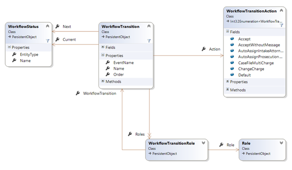Select the Action association label

click(x=214, y=49)
